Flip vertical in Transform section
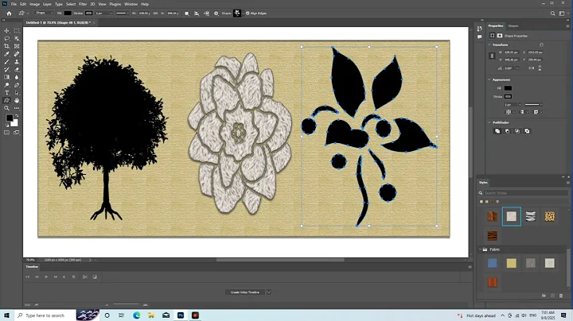This screenshot has width=573, height=321. 540,68
